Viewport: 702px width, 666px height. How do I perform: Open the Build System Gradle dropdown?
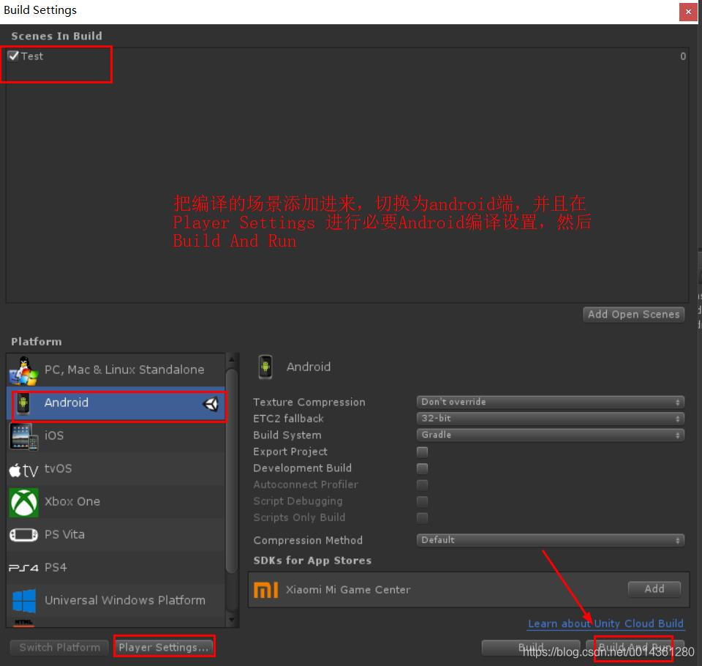point(550,435)
